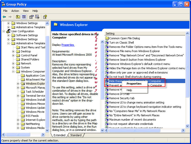The height and width of the screenshot is (144, 191).
Task: Select No Computers Near Me setting
Action: pos(137,111)
